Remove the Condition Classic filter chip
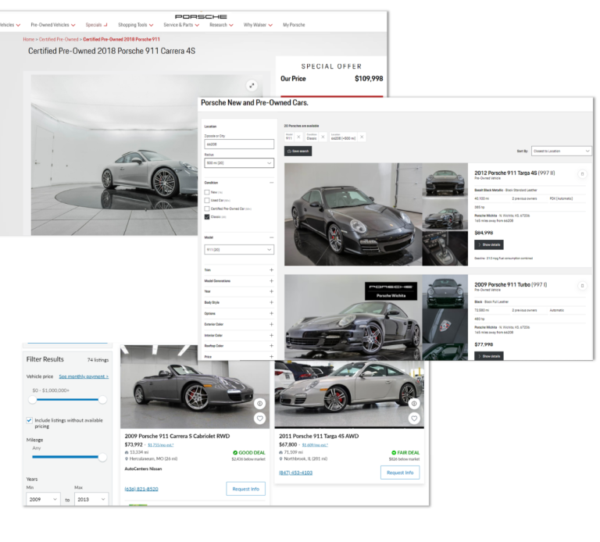Image resolution: width=600 pixels, height=542 pixels. pos(323,137)
